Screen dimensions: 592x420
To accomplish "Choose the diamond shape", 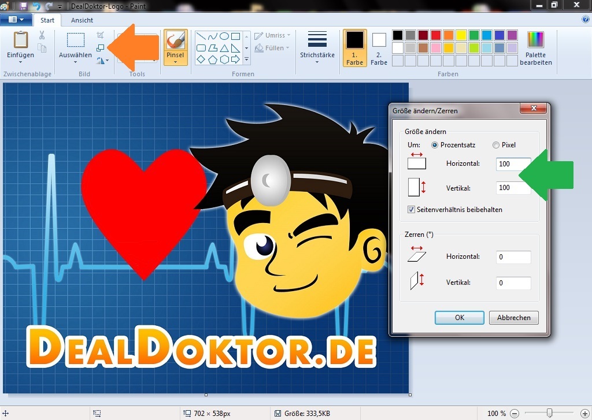I will pos(201,60).
